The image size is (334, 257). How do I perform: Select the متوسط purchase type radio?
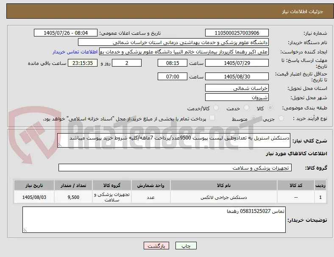(x=253, y=118)
